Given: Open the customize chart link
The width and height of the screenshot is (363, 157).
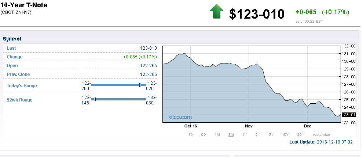Looking at the screenshot, I should click(x=321, y=135).
